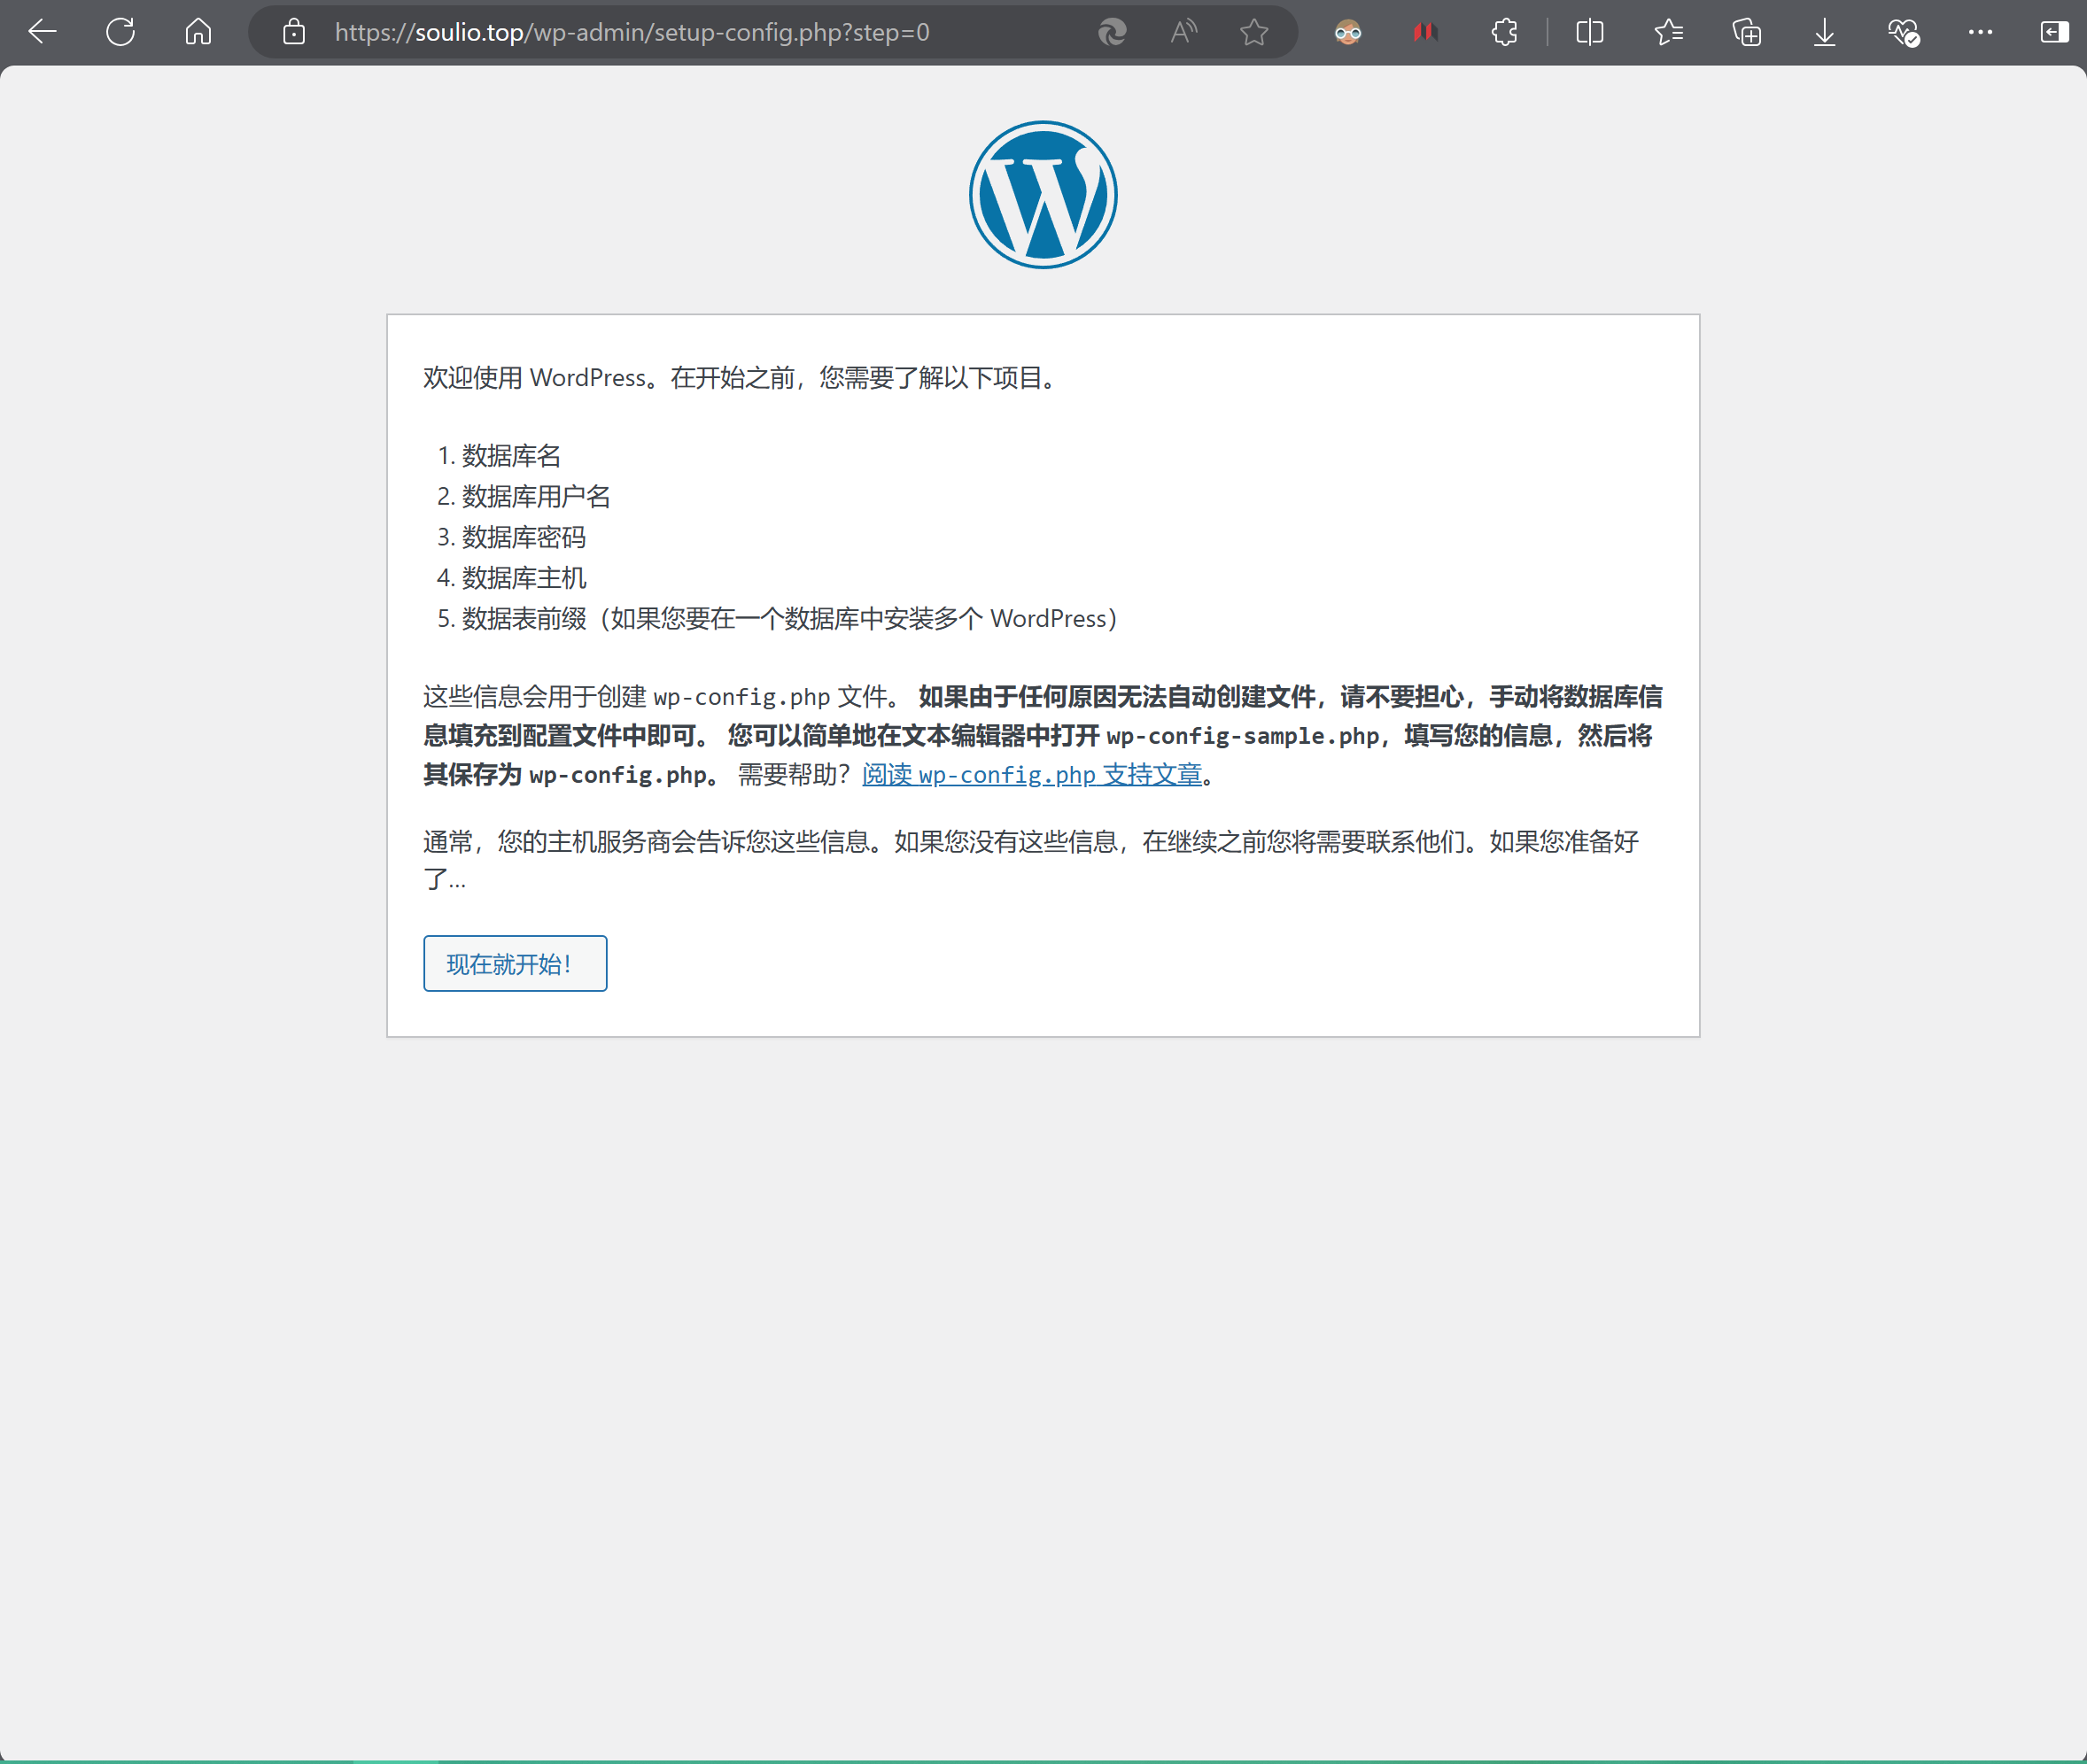The image size is (2087, 1764).
Task: Open the browser profile avatar
Action: click(x=1347, y=32)
